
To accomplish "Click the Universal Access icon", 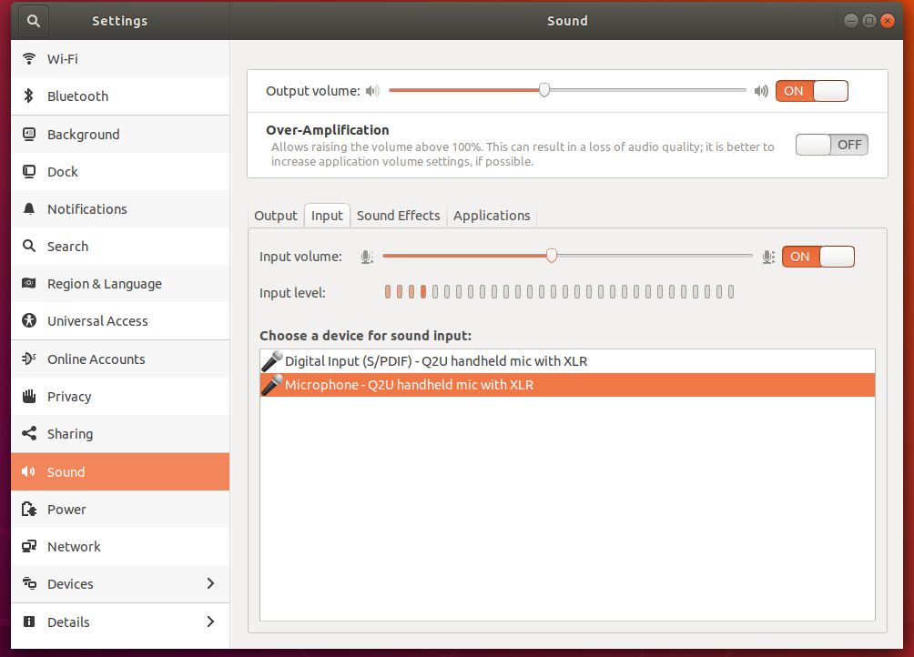I will point(29,321).
